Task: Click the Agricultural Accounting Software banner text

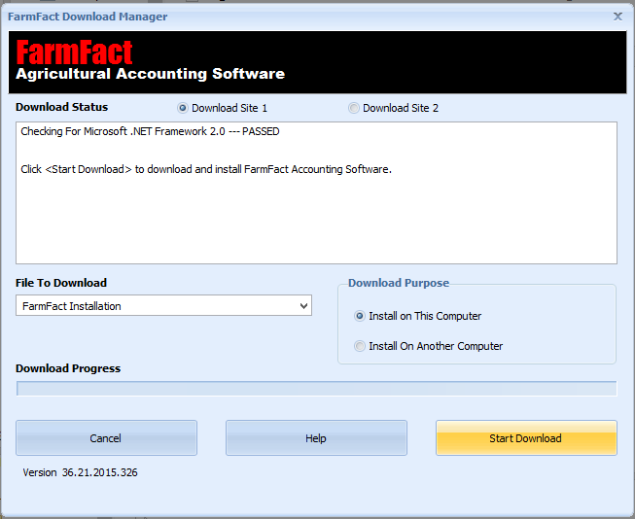Action: tap(151, 74)
